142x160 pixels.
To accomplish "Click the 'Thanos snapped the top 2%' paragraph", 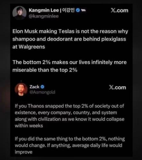I will pyautogui.click(x=70, y=116).
